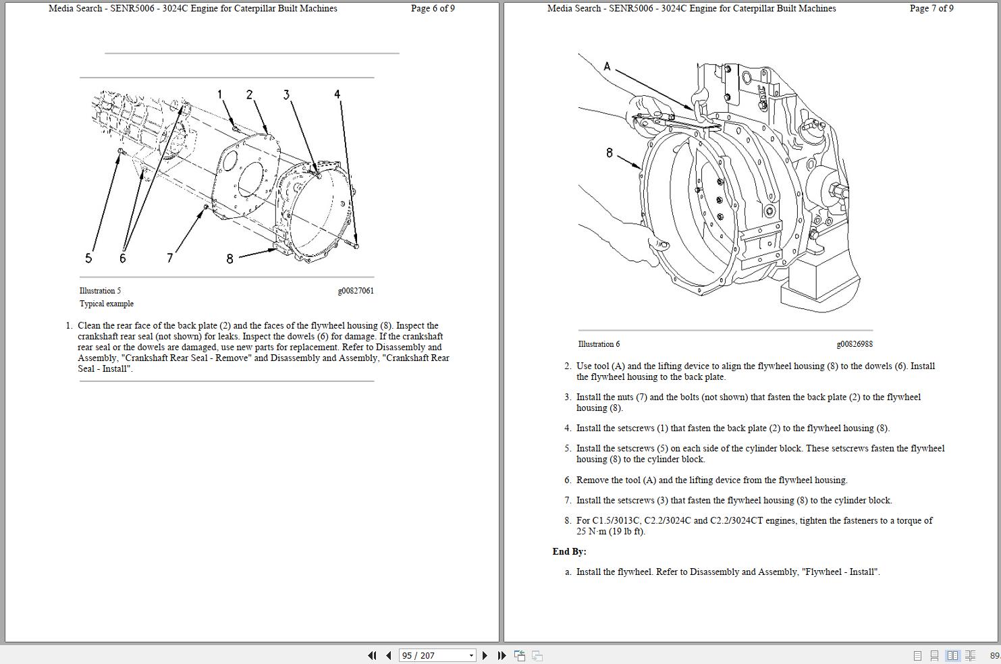Click the End By: heading
The height and width of the screenshot is (664, 1001).
point(569,551)
